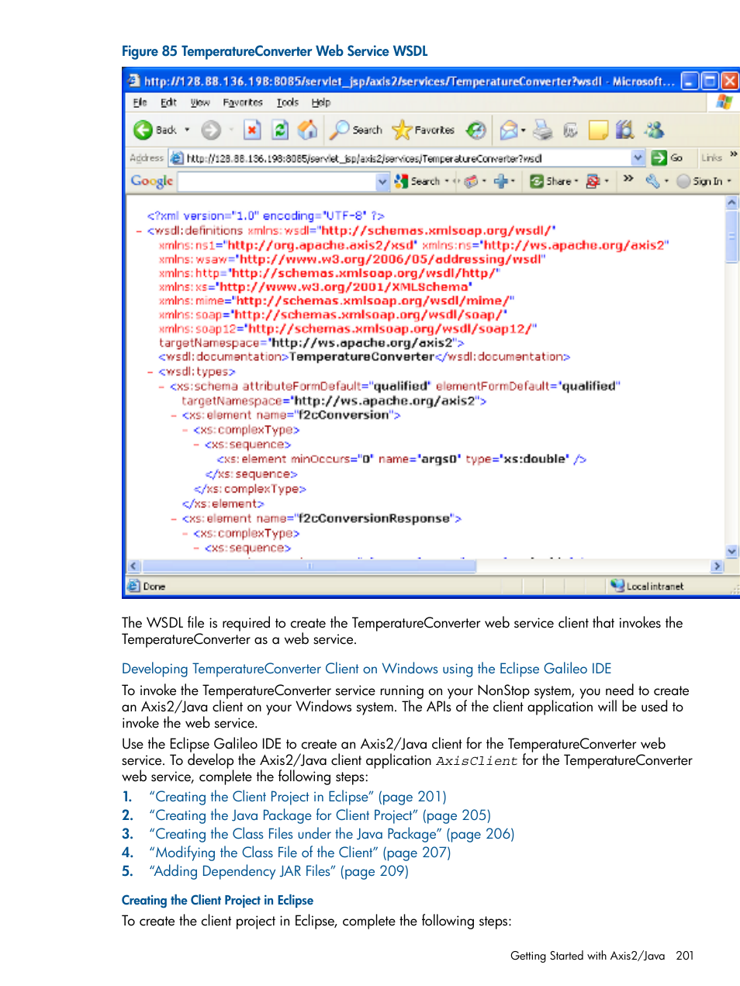Refresh the current page

click(280, 130)
